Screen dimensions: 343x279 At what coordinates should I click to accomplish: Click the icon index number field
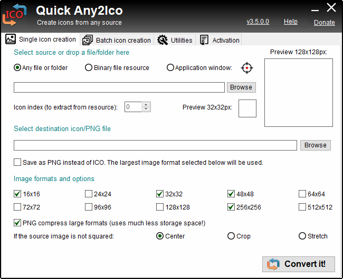133,107
